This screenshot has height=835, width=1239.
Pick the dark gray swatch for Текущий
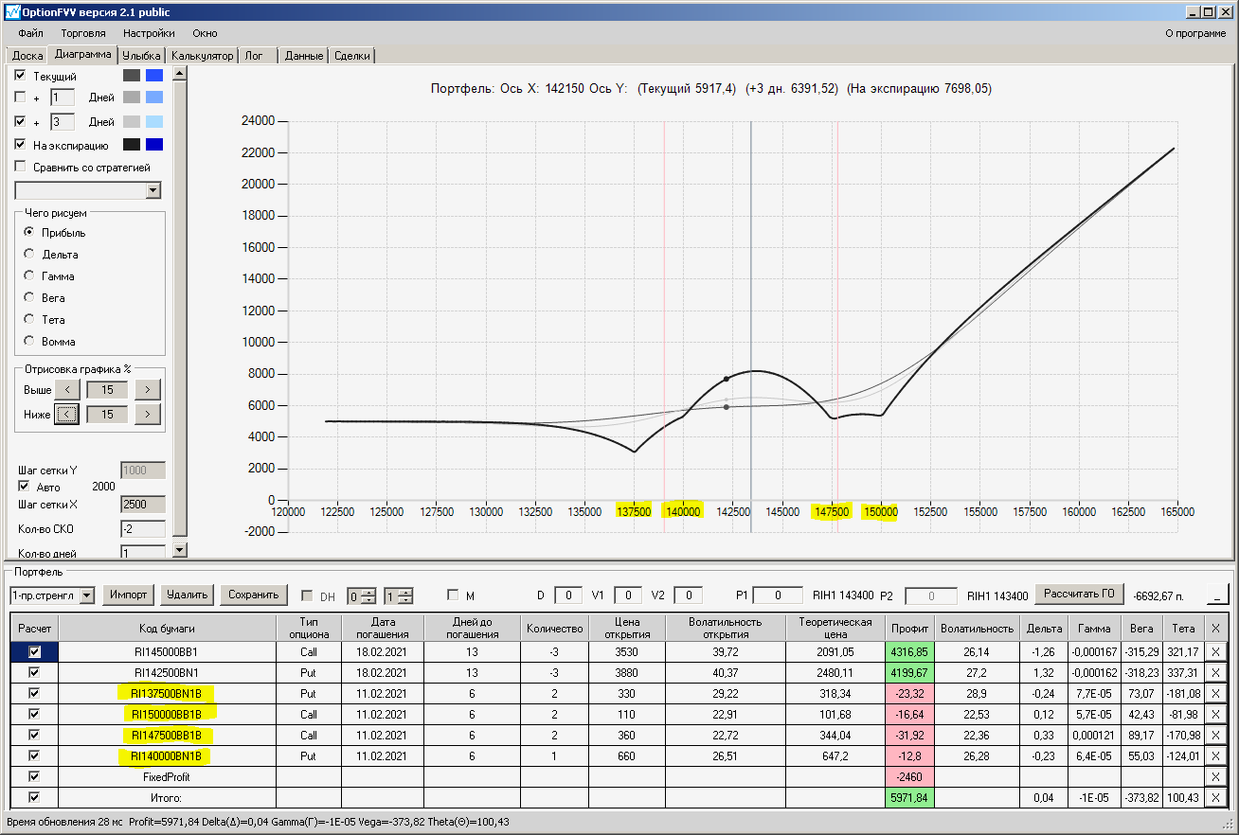click(x=132, y=76)
